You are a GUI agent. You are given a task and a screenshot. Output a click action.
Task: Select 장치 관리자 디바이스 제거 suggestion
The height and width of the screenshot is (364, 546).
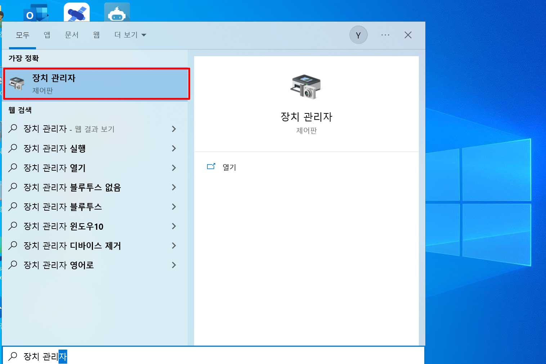pos(95,246)
